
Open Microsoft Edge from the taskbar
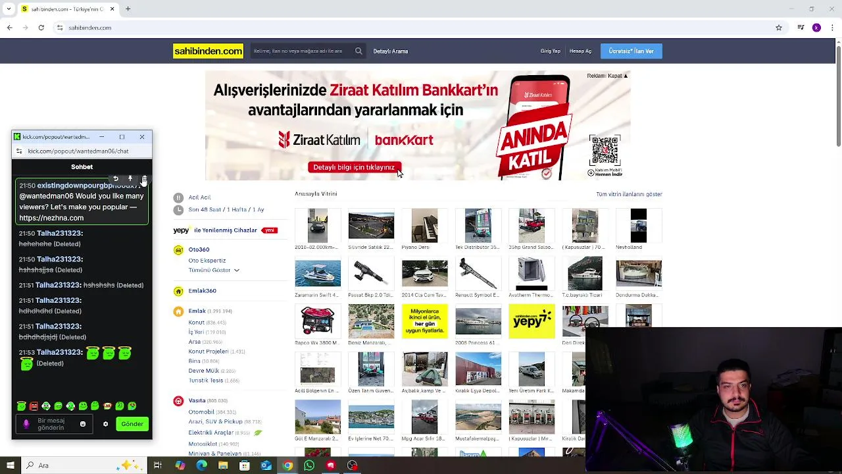pos(201,465)
